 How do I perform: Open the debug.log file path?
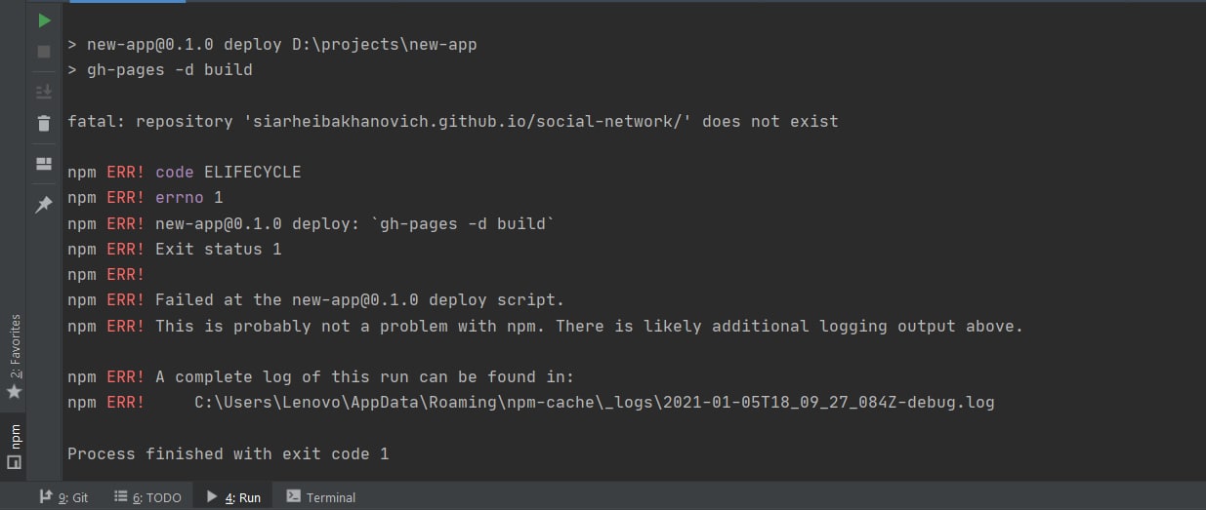click(x=595, y=402)
